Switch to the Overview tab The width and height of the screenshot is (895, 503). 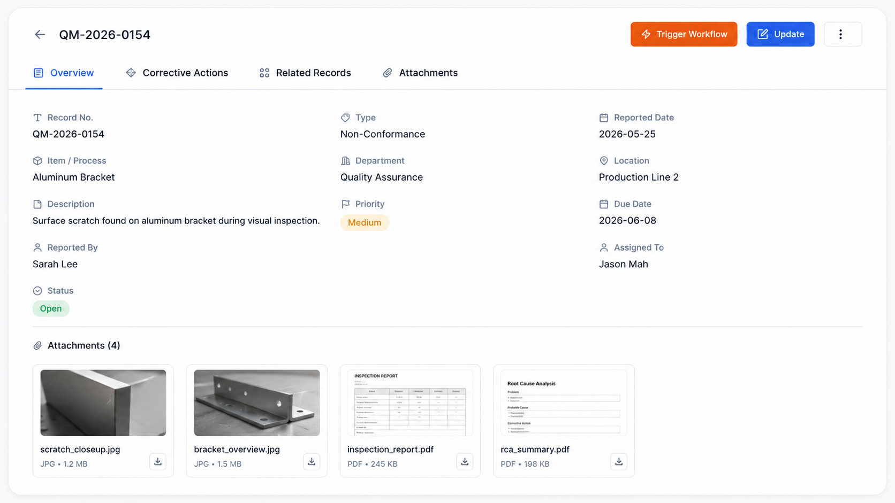pyautogui.click(x=64, y=73)
